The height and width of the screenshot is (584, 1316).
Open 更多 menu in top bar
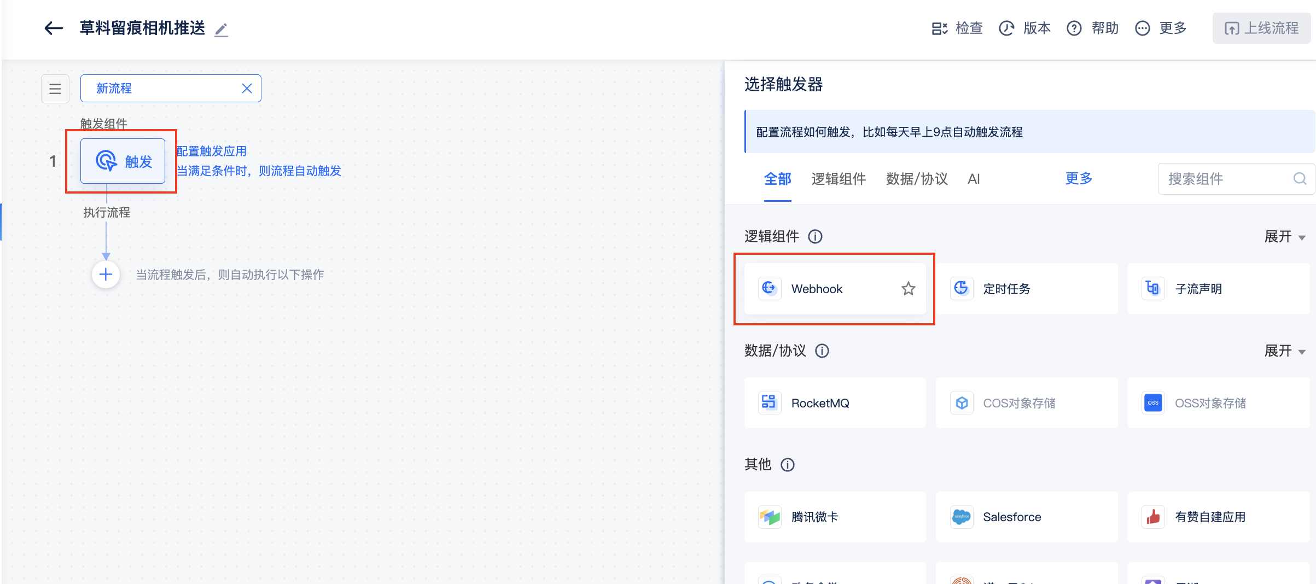click(x=1161, y=28)
